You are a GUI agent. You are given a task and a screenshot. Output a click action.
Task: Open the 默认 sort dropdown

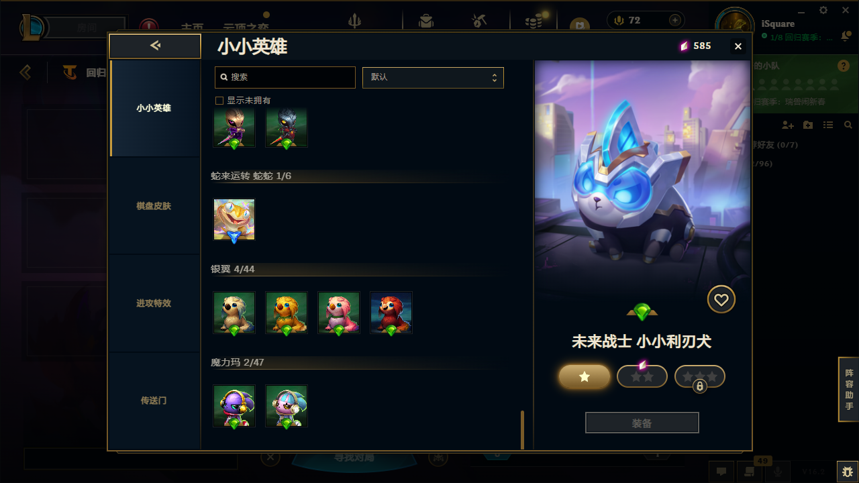tap(433, 77)
